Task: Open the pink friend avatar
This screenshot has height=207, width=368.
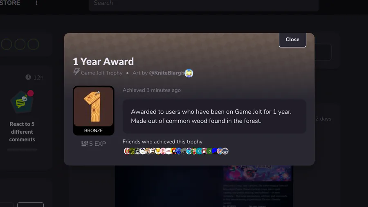Action: point(163,151)
